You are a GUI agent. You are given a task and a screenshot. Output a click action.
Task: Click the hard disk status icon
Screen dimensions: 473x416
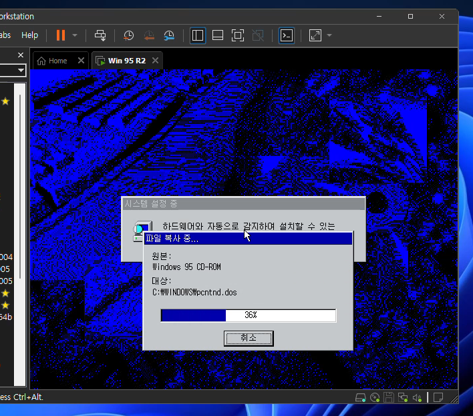click(361, 397)
